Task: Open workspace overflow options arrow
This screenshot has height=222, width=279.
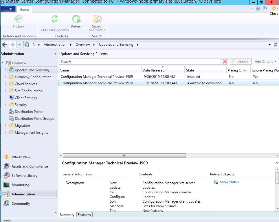Action: click(x=56, y=212)
